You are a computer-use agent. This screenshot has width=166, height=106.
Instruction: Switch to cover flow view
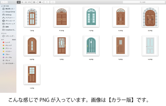click(29, 2)
